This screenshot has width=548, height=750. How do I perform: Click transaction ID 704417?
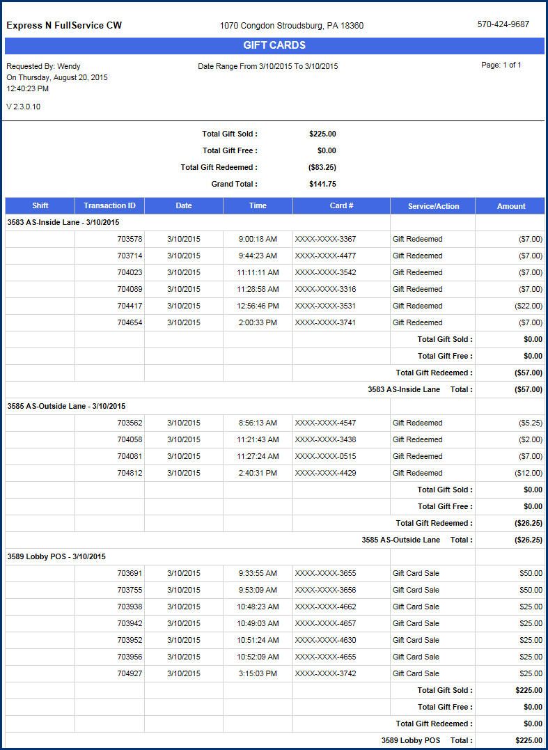point(130,306)
